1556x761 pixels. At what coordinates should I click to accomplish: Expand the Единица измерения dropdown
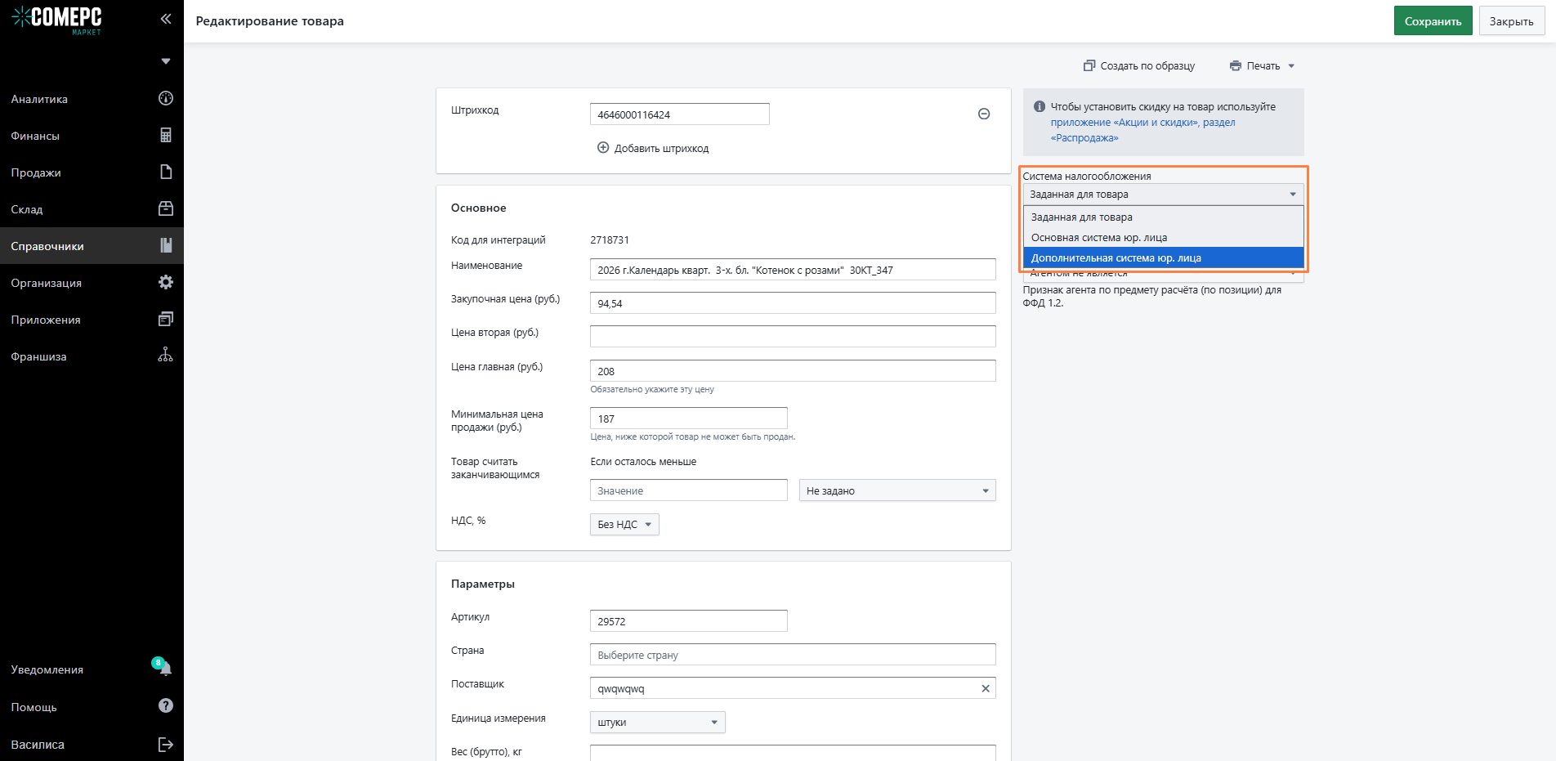tap(657, 723)
